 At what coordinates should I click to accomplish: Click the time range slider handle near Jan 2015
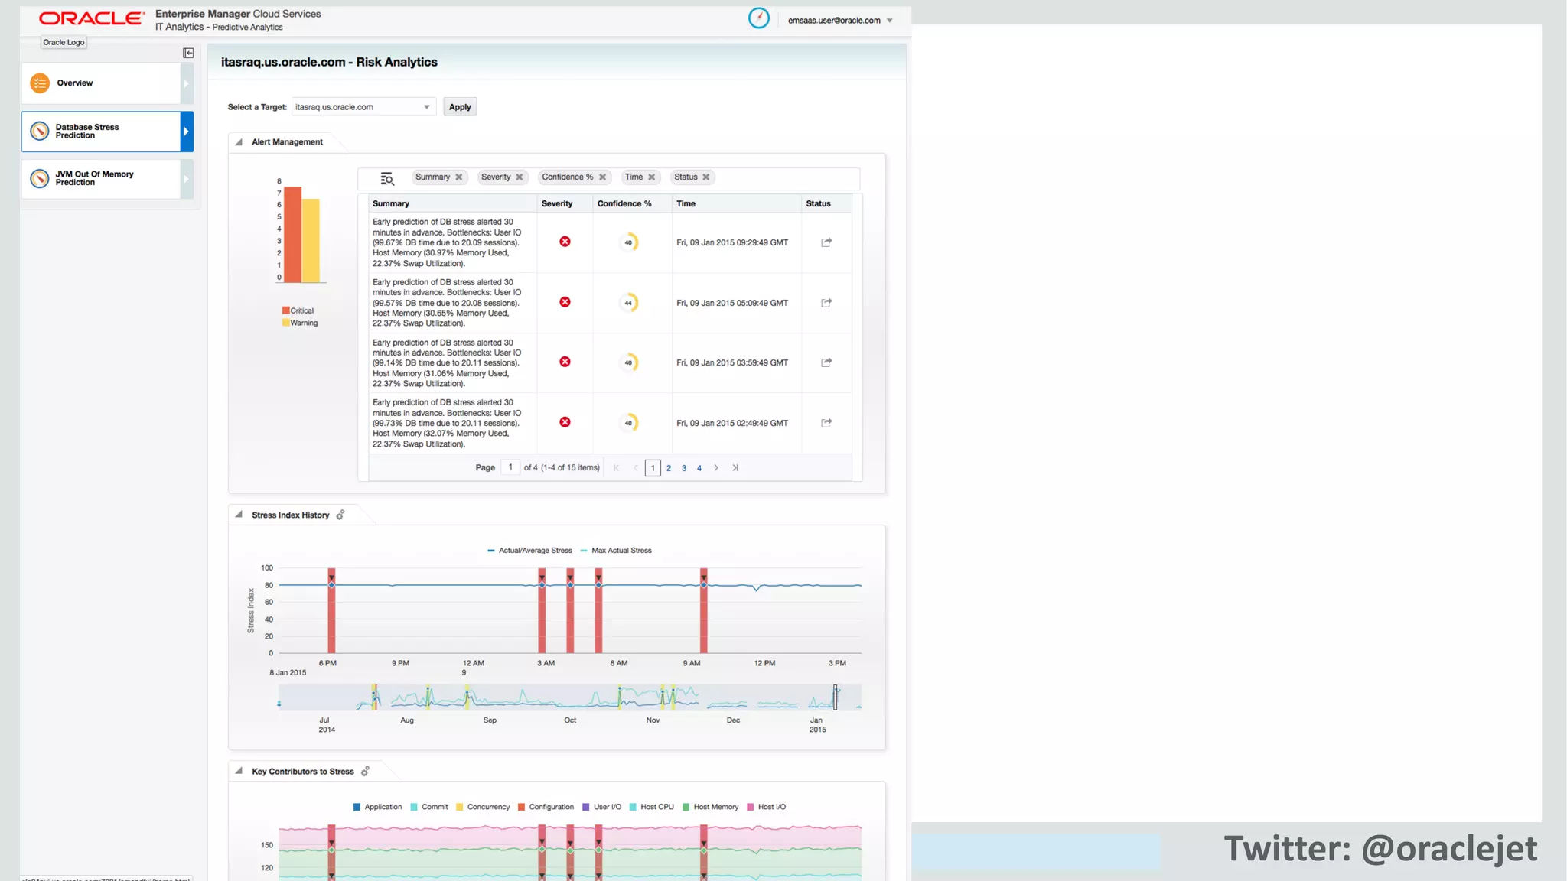(835, 697)
